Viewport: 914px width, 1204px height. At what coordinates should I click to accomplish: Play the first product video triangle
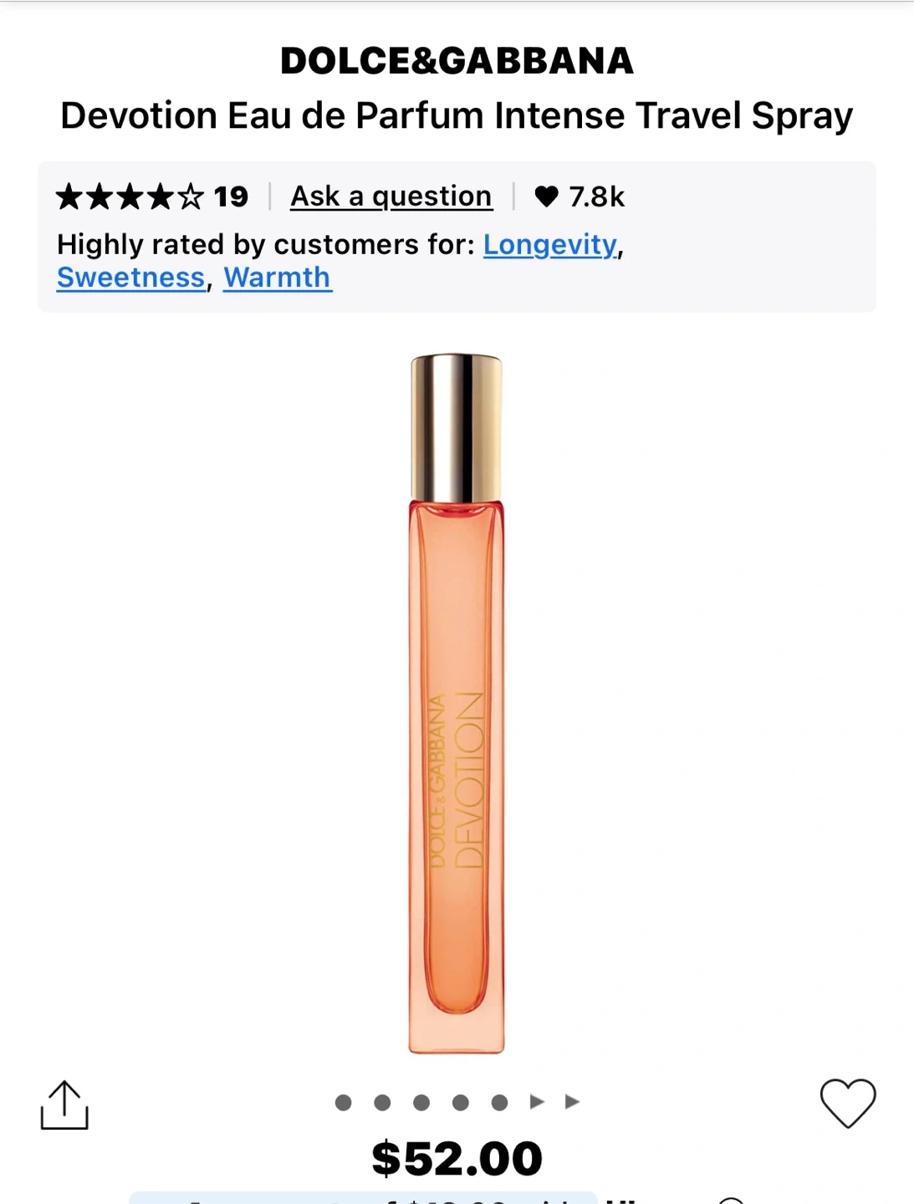tap(537, 1102)
